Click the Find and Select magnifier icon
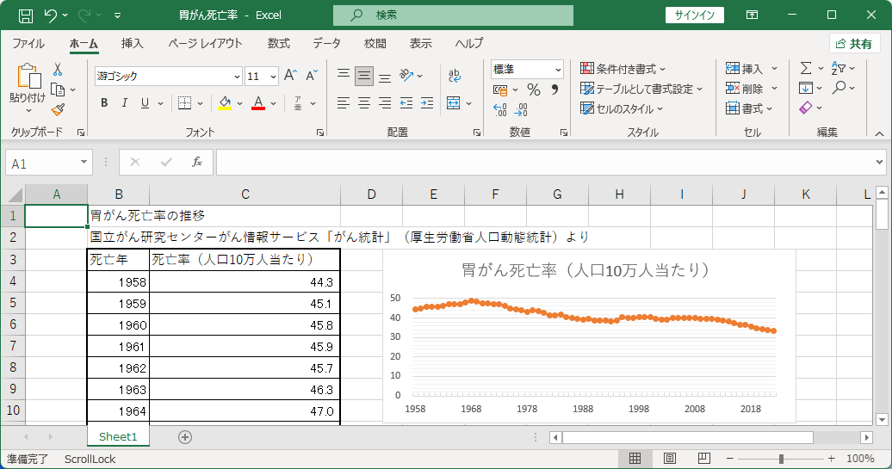 [x=839, y=88]
